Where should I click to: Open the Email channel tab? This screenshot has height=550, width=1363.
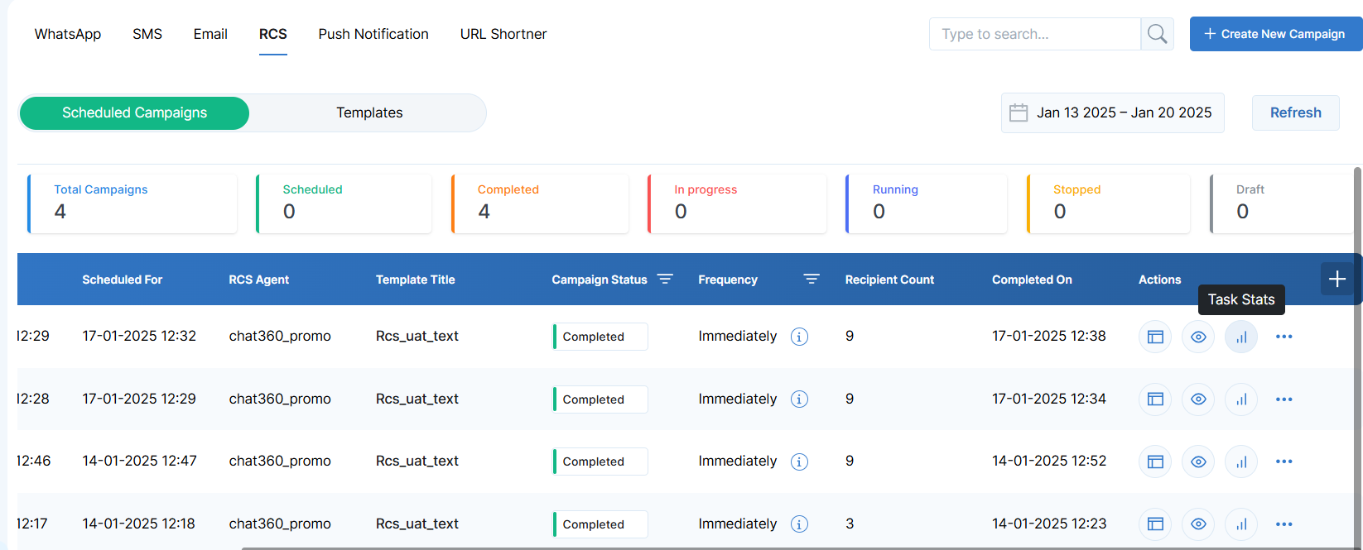(210, 34)
